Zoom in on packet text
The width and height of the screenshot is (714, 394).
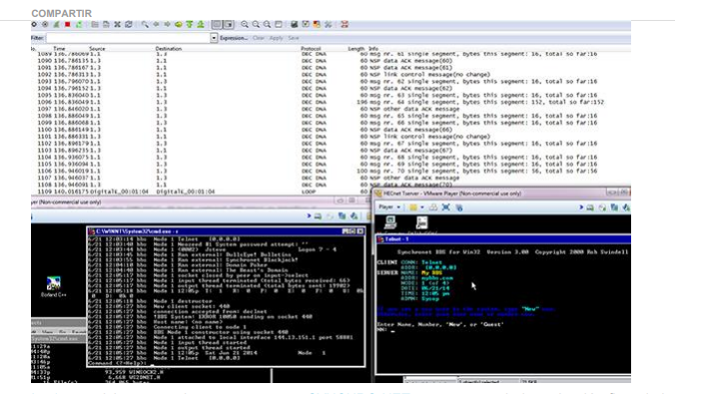tap(245, 25)
